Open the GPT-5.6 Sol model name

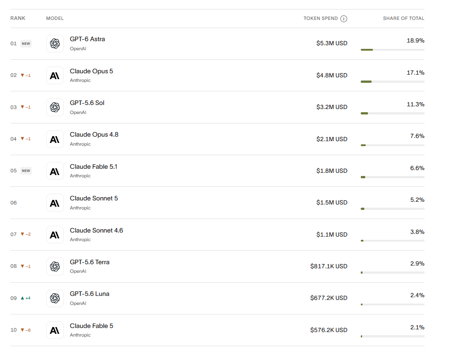[x=87, y=103]
